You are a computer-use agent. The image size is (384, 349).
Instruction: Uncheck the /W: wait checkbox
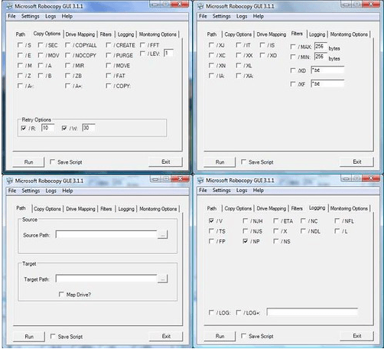tap(64, 128)
